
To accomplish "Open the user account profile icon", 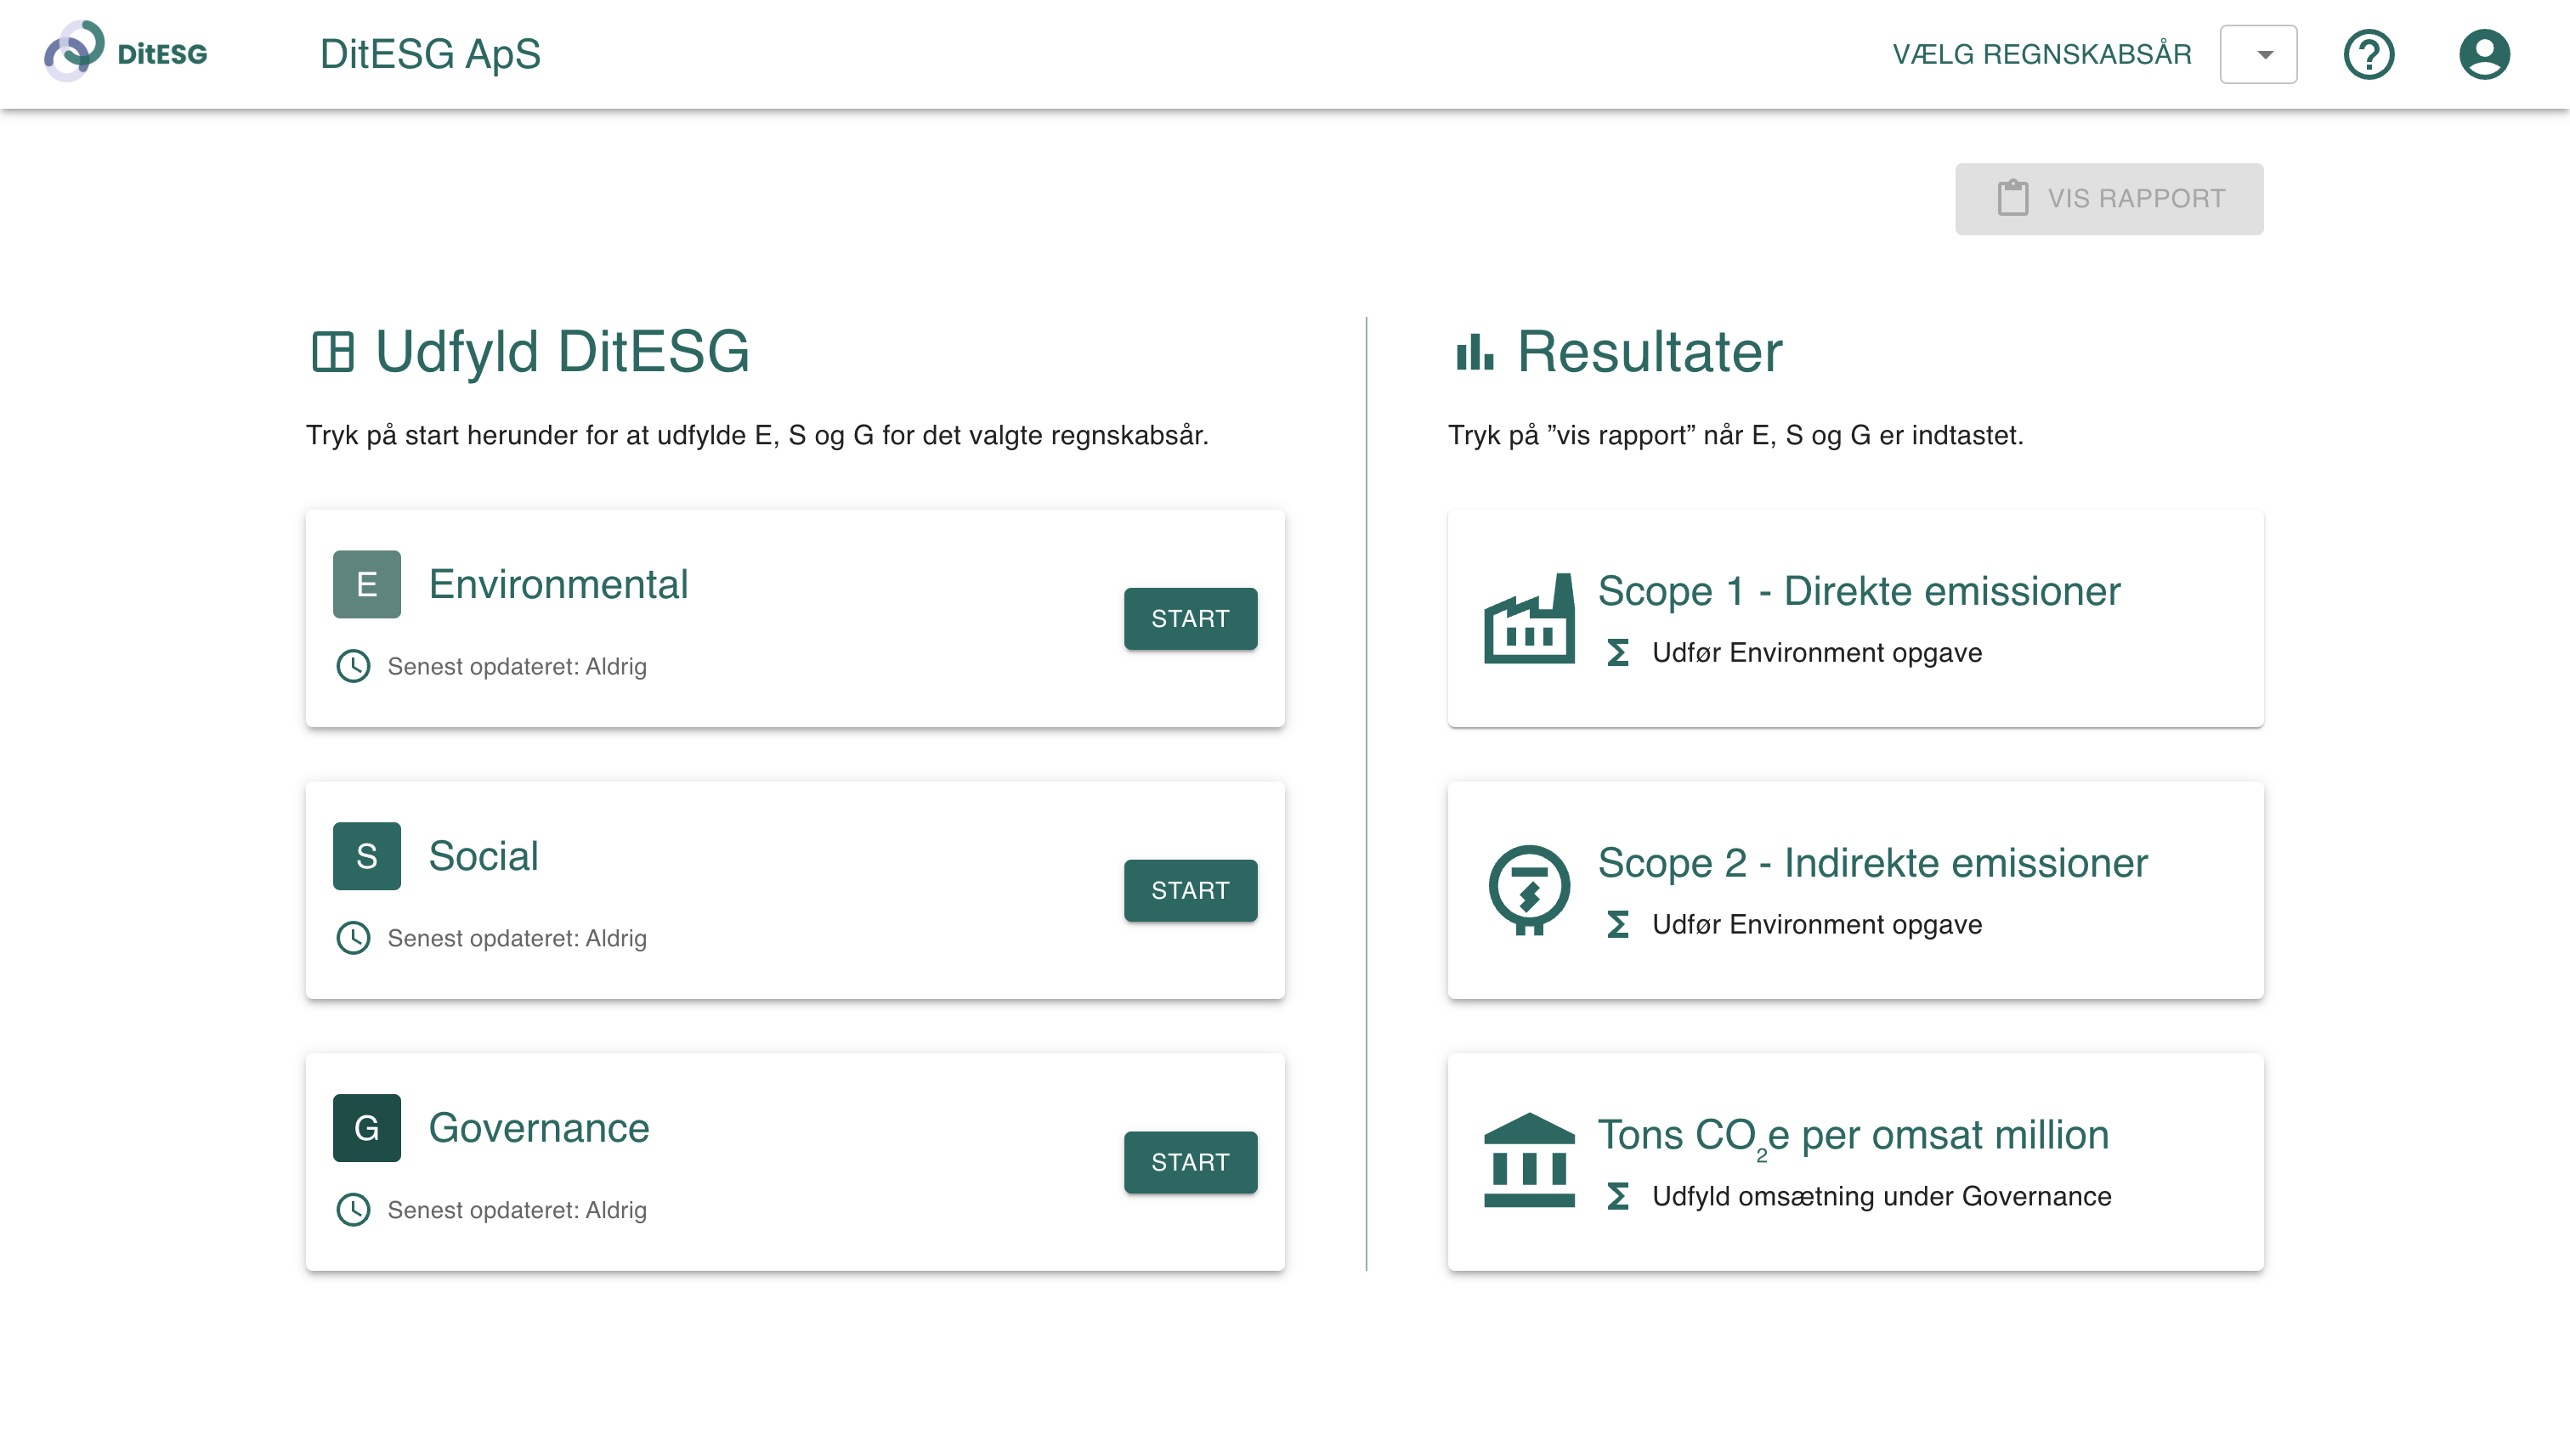I will pos(2483,54).
